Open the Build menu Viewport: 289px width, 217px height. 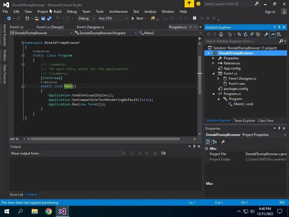click(x=57, y=11)
